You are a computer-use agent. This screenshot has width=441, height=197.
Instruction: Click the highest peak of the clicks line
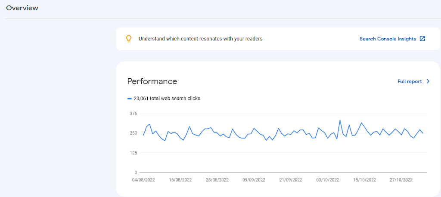(340, 120)
